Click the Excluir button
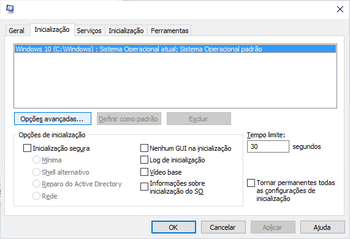 [x=199, y=119]
